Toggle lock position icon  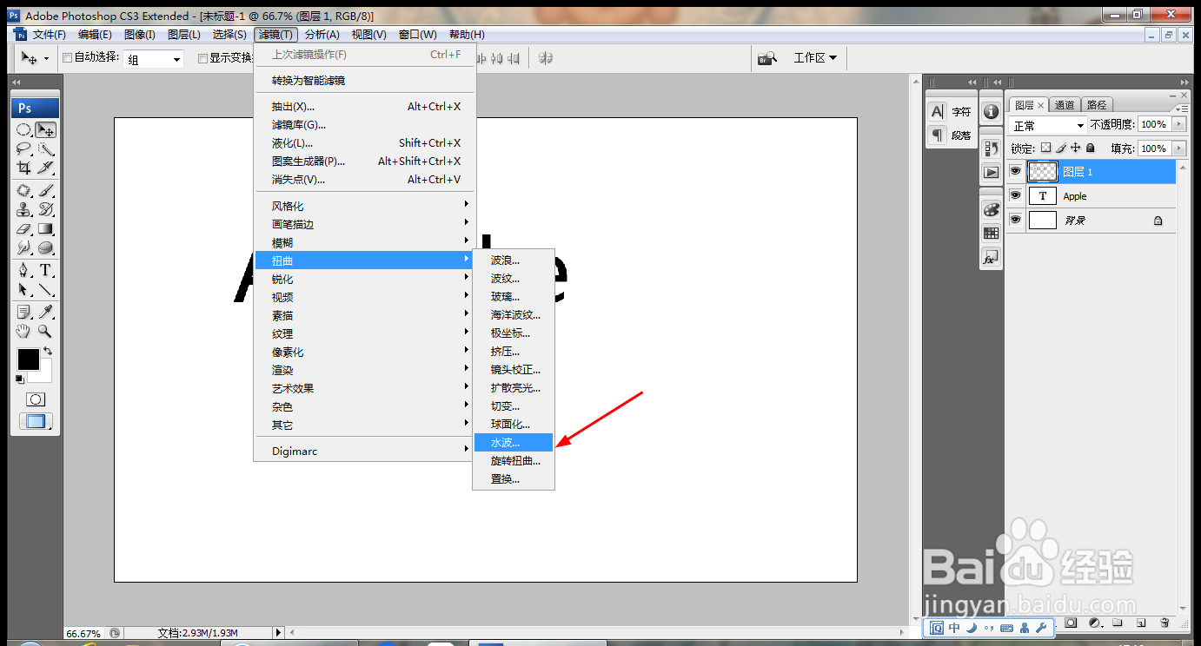point(1075,148)
